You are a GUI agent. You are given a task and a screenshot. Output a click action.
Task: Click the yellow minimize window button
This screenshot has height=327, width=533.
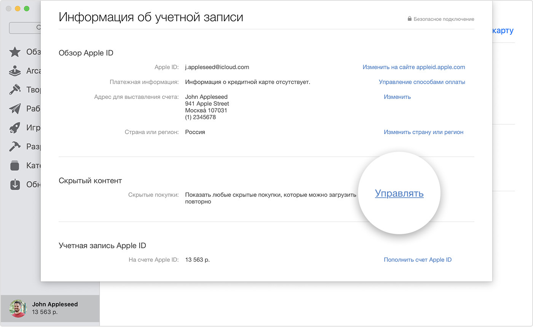(18, 8)
